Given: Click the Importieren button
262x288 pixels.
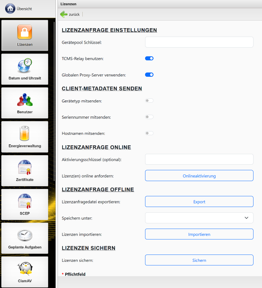Looking at the screenshot, I should pos(199,234).
